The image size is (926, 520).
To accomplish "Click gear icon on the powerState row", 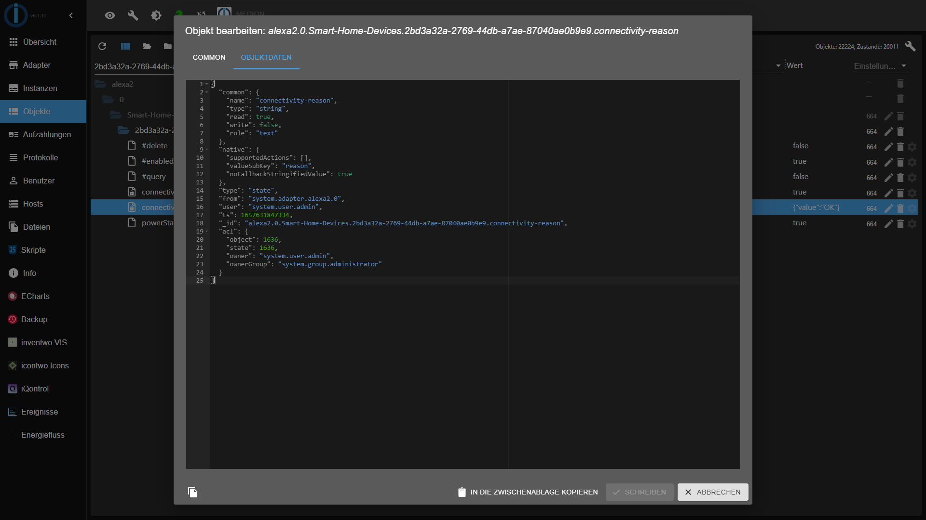I will (x=912, y=224).
